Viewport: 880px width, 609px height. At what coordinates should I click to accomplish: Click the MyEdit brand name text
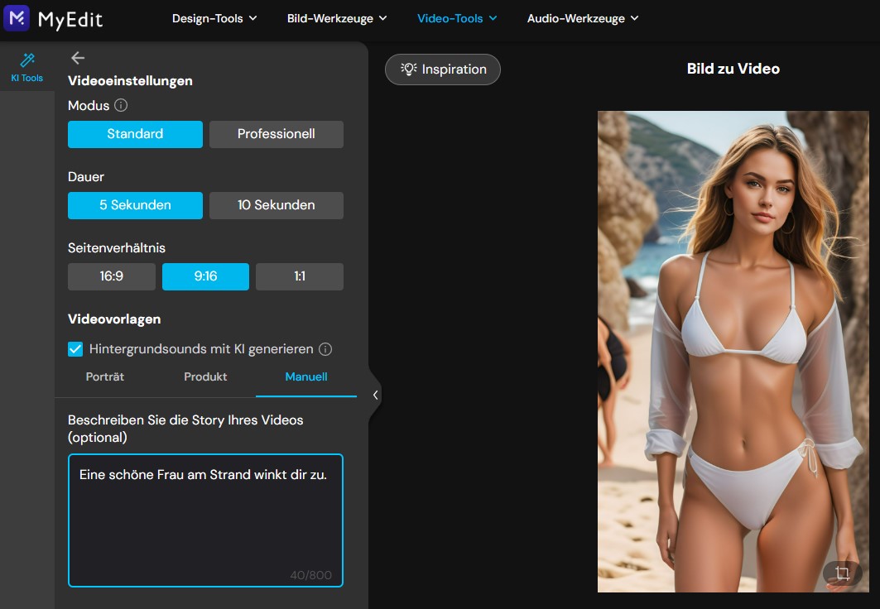tap(70, 20)
